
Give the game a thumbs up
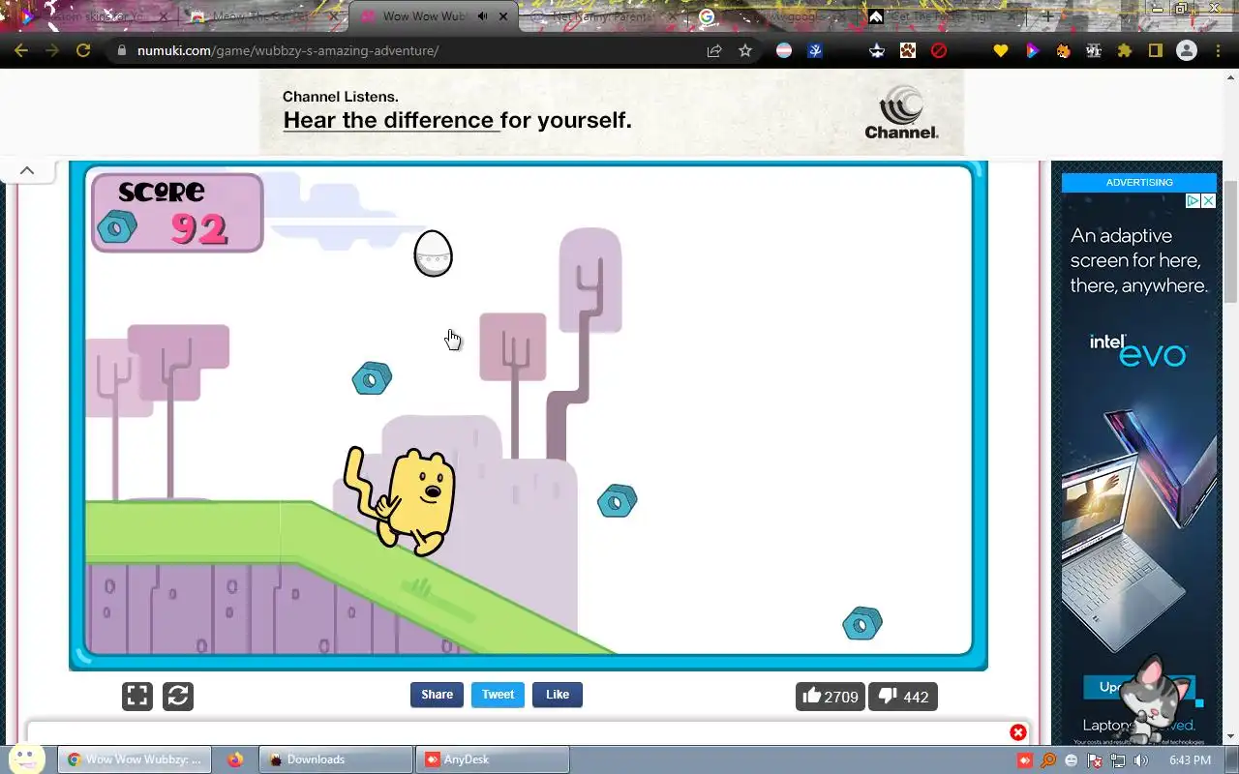(830, 697)
